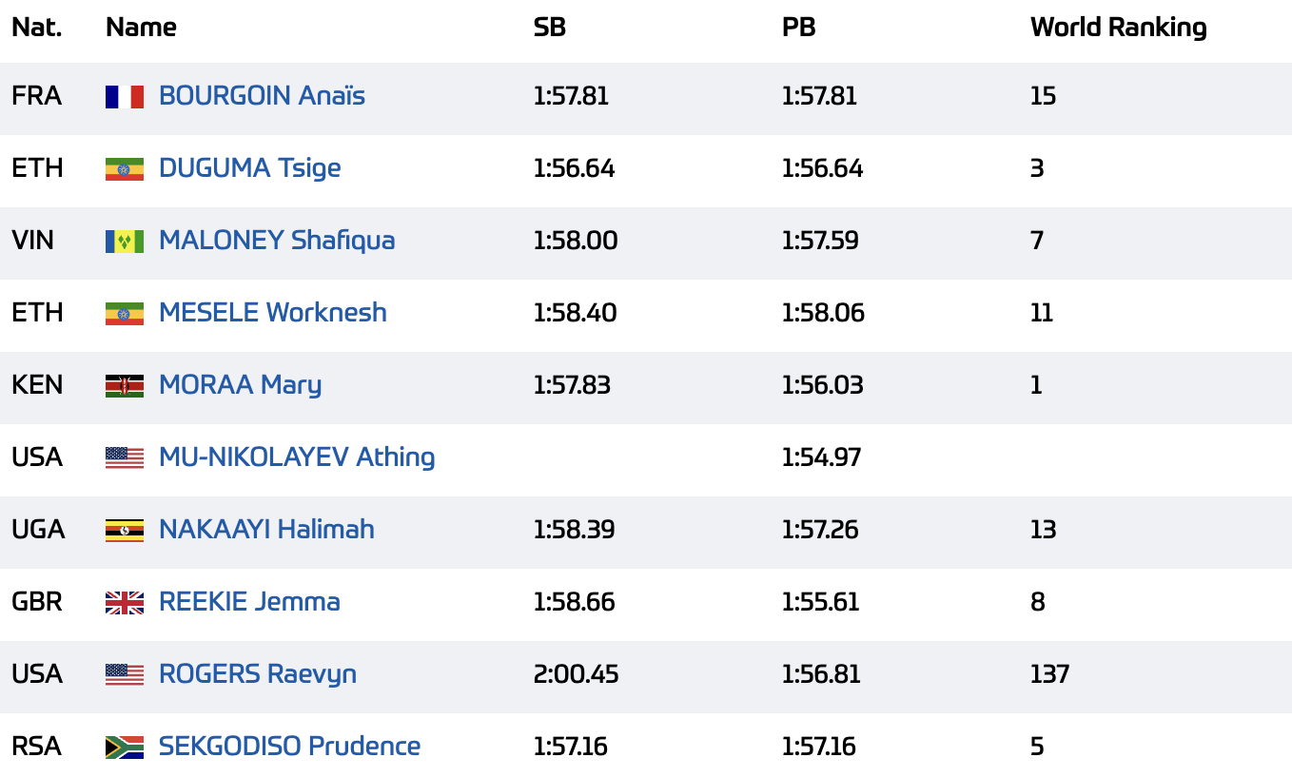Click the Union Jack flag icon
Screen dimensions: 1292x777
tap(125, 602)
